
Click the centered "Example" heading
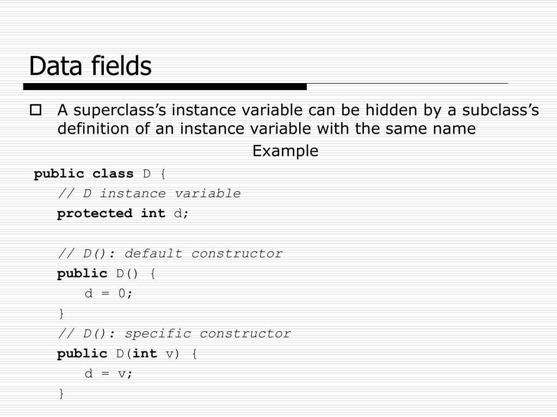(x=285, y=151)
